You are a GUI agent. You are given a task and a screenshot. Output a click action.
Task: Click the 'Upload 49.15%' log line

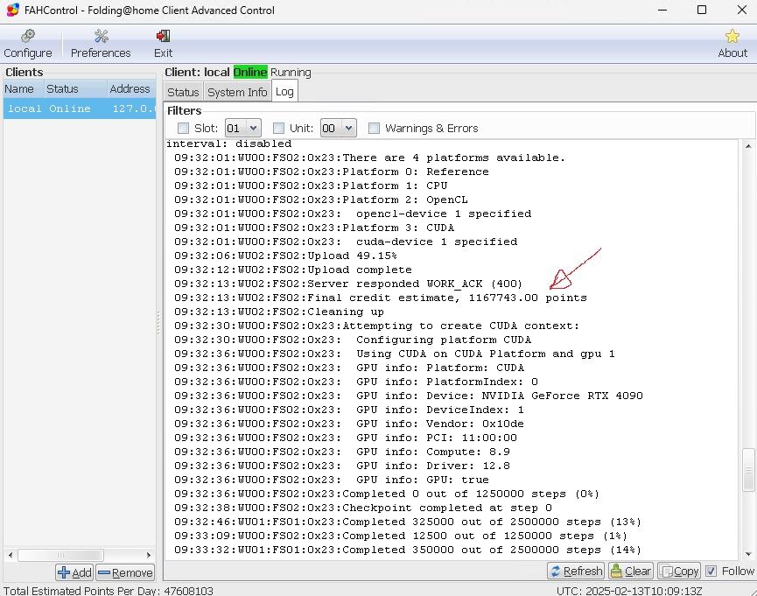pos(286,256)
